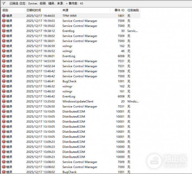Click event ID 7009 in the 13:46:42 row
The width and height of the screenshot is (192, 174).
tap(121, 71)
